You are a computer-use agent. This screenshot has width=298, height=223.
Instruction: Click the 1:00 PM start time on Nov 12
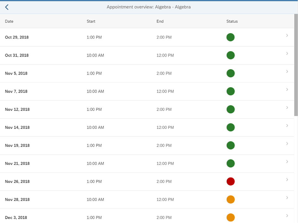(94, 109)
